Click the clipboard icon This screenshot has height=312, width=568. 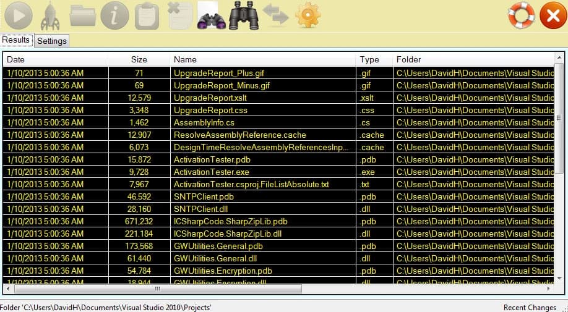(147, 16)
